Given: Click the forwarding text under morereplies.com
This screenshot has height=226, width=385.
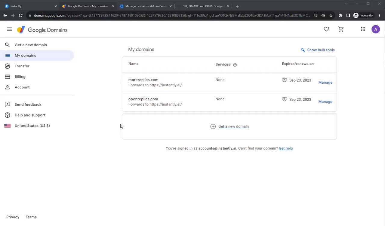Looking at the screenshot, I should tap(155, 85).
